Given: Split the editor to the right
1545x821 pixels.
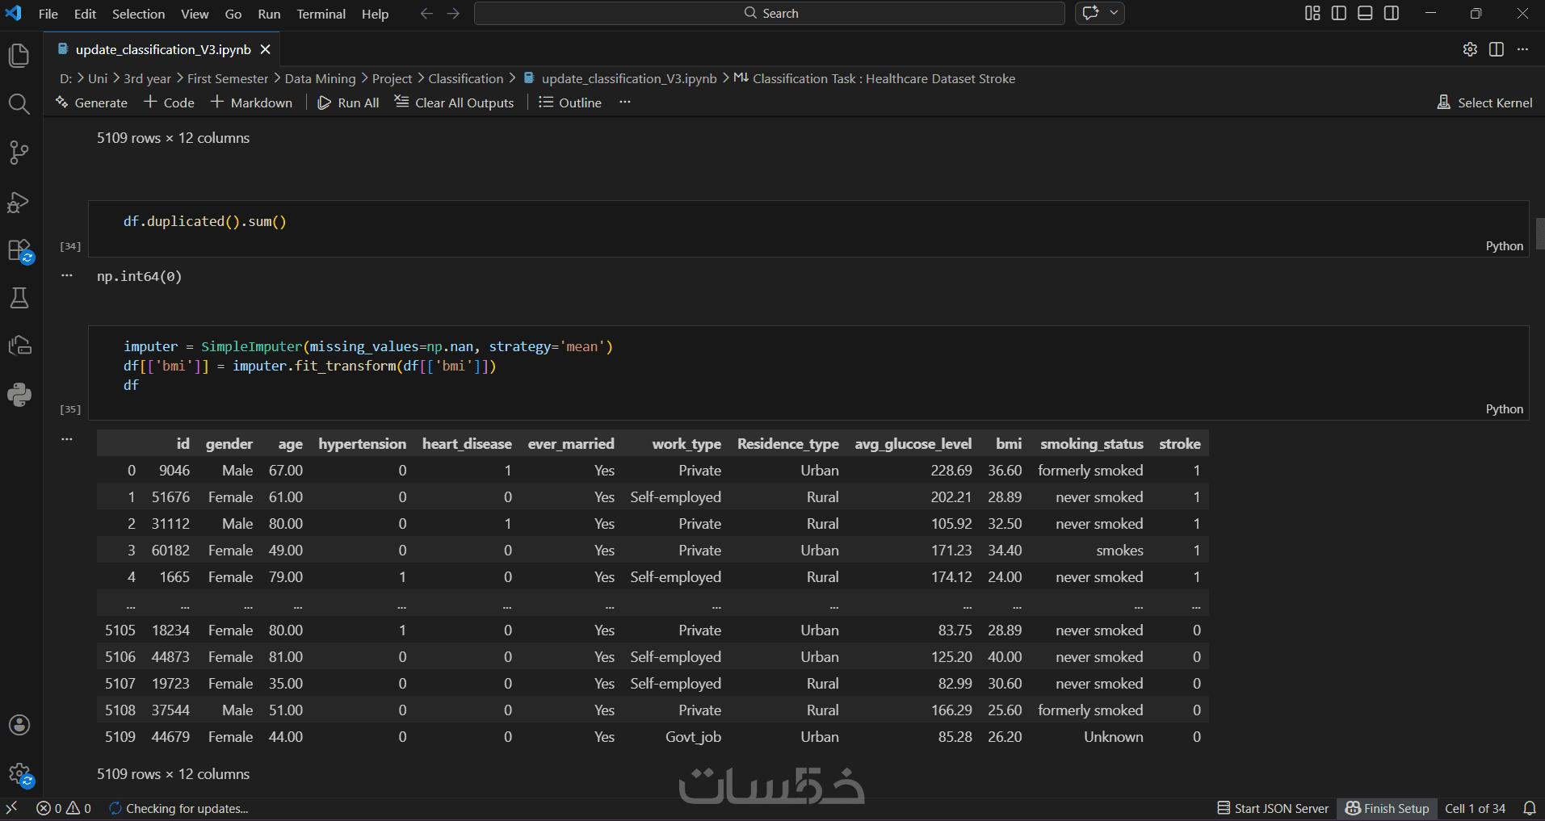Looking at the screenshot, I should click(1497, 49).
